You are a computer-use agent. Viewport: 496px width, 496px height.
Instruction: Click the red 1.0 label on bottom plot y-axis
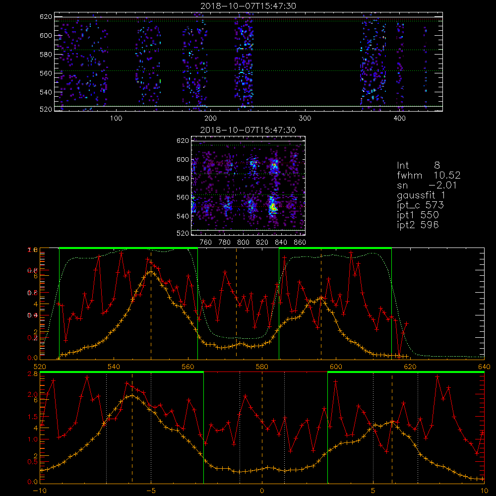pos(33,439)
